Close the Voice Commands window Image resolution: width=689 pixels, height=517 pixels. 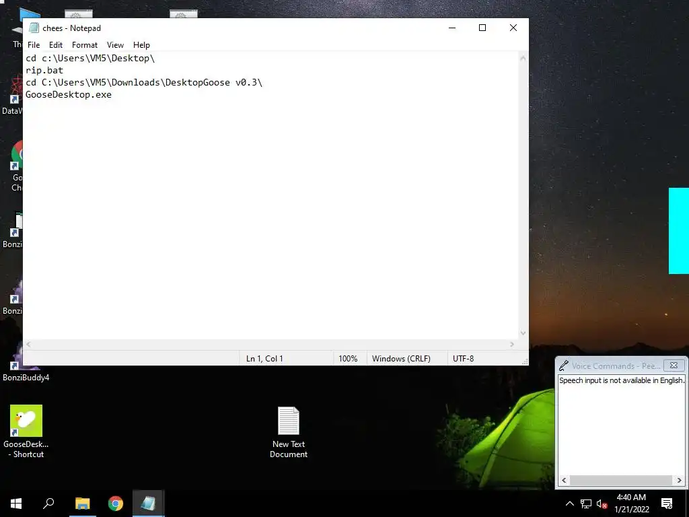tap(674, 366)
